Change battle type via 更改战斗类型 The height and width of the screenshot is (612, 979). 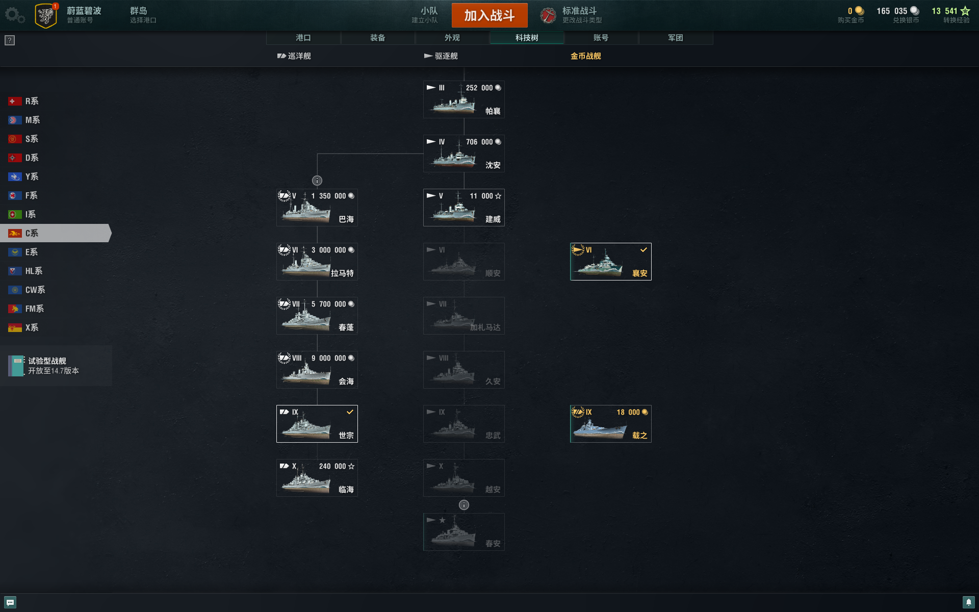coord(582,20)
